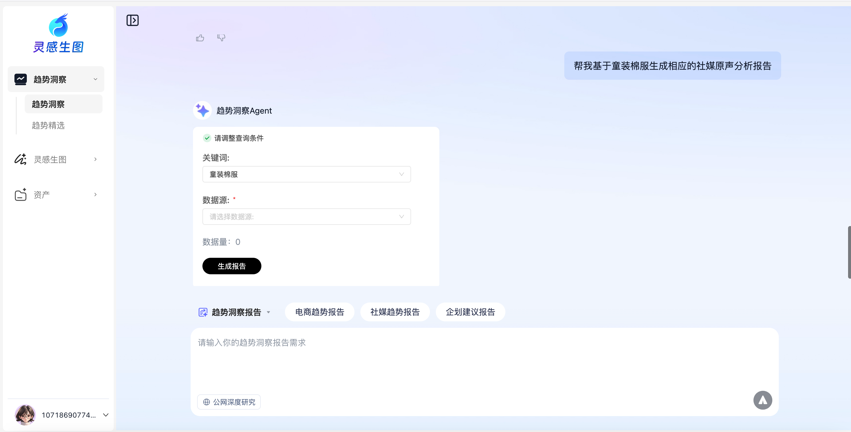Expand the 趋势洞察报告 type selector arrow
Image resolution: width=851 pixels, height=432 pixels.
click(x=268, y=312)
